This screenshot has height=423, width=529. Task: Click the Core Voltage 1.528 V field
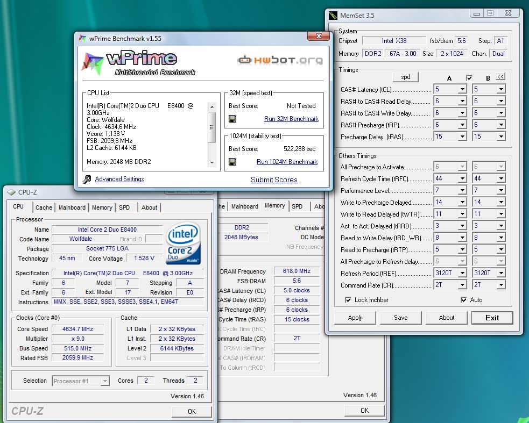(144, 258)
